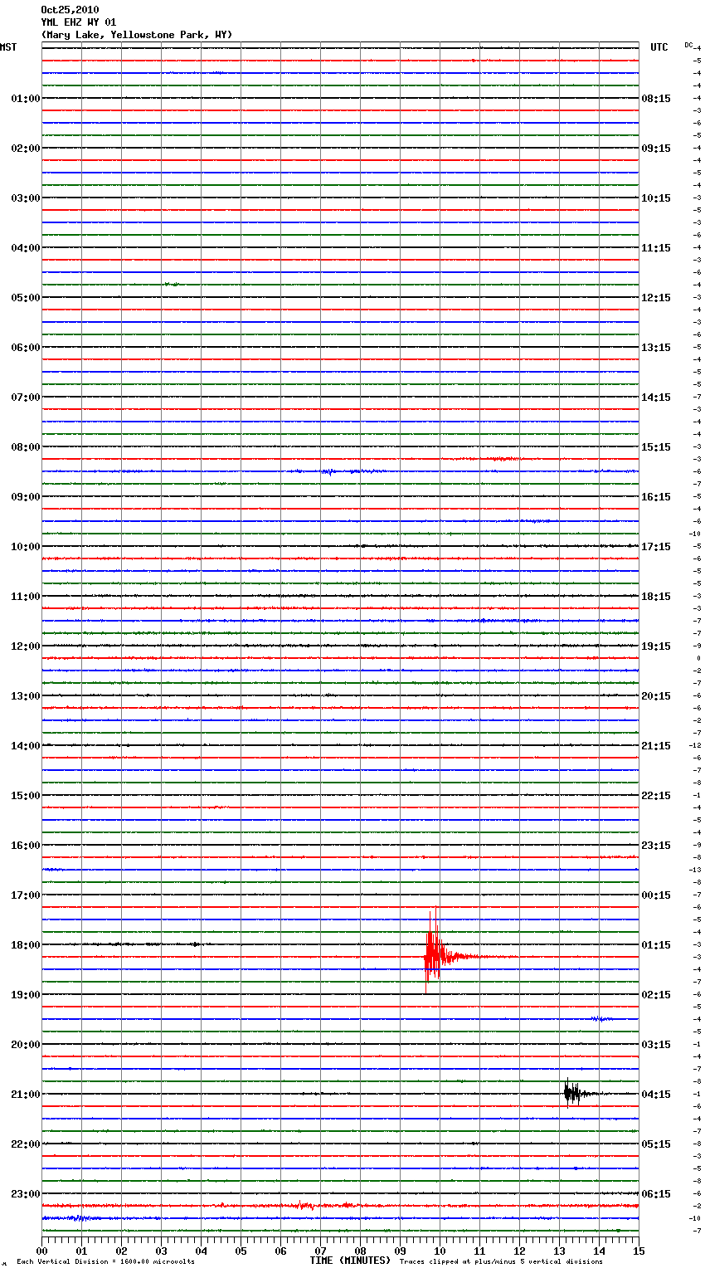Click the 01:15 UTC time label

point(656,945)
